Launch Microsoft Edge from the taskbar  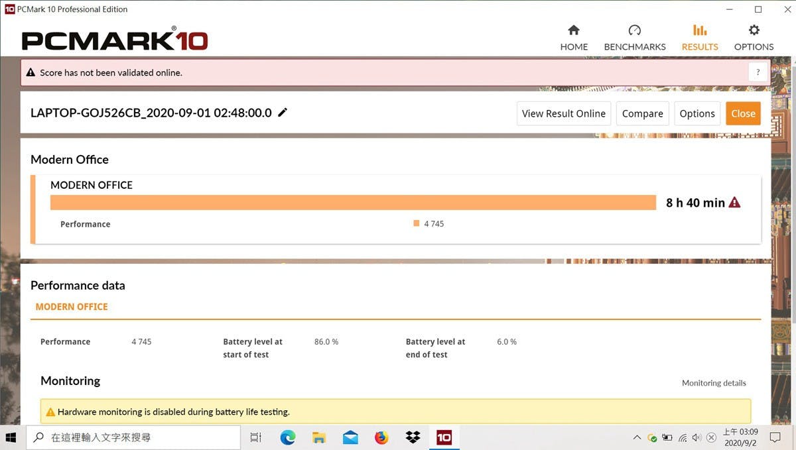pos(287,437)
